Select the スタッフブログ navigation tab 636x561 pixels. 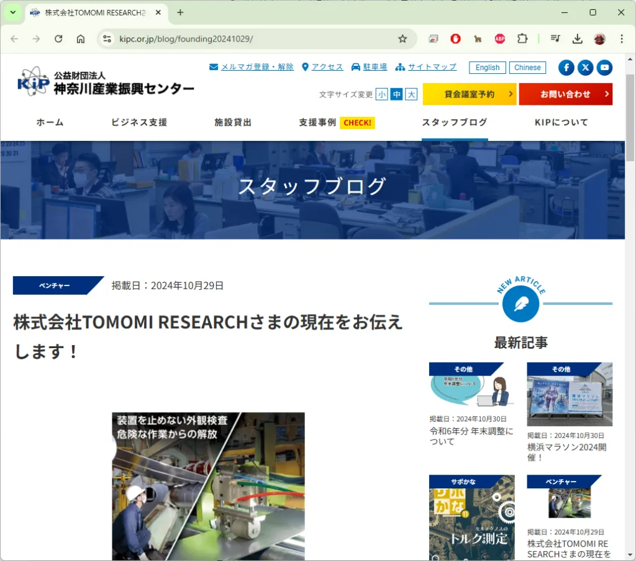pyautogui.click(x=455, y=123)
